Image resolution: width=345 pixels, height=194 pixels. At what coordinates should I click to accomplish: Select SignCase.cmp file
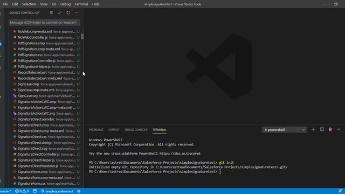tap(44, 84)
